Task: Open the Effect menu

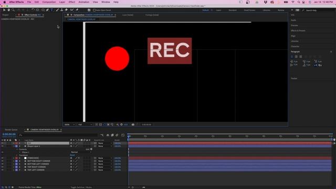Action: point(72,2)
